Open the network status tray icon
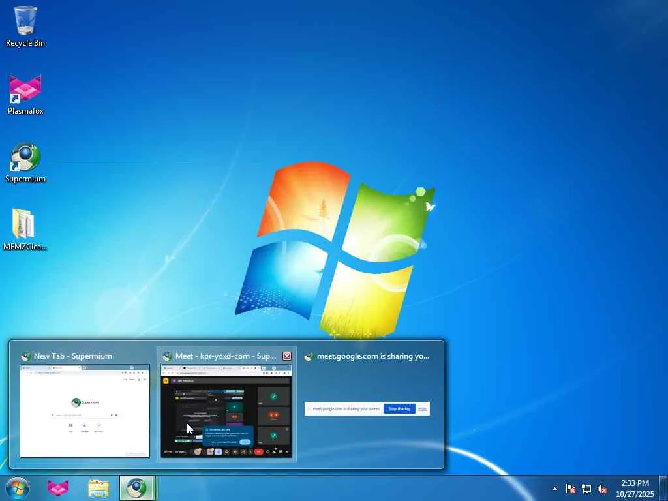 586,489
